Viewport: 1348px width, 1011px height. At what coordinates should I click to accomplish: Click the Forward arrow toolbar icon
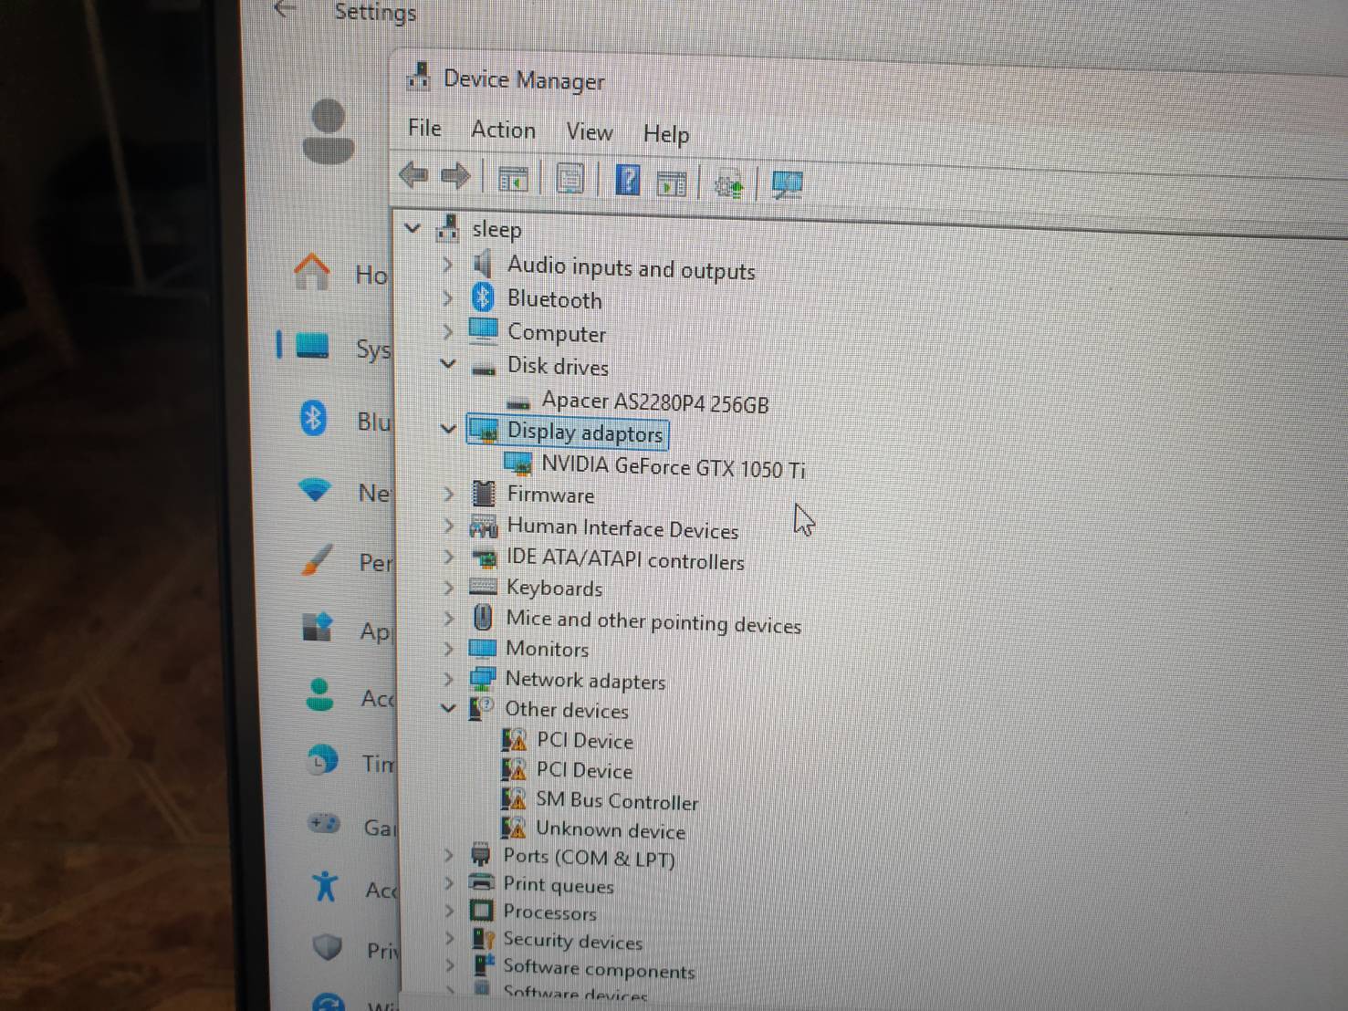[455, 175]
